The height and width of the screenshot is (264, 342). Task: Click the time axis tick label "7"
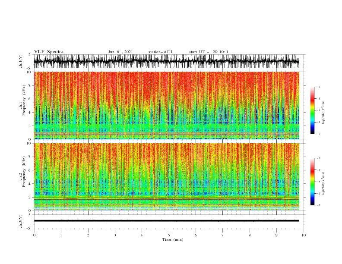click(x=223, y=235)
